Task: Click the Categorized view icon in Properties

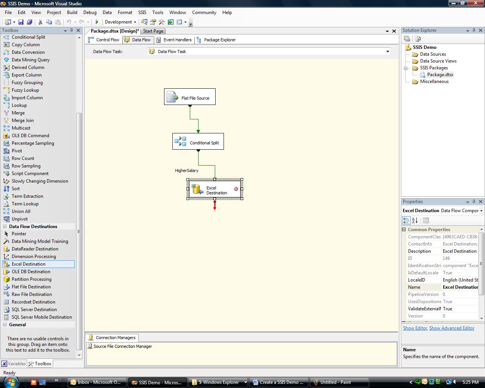Action: tap(406, 220)
